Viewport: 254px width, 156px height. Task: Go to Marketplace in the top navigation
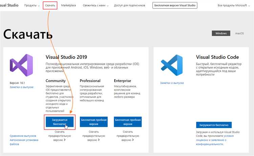(68, 5)
